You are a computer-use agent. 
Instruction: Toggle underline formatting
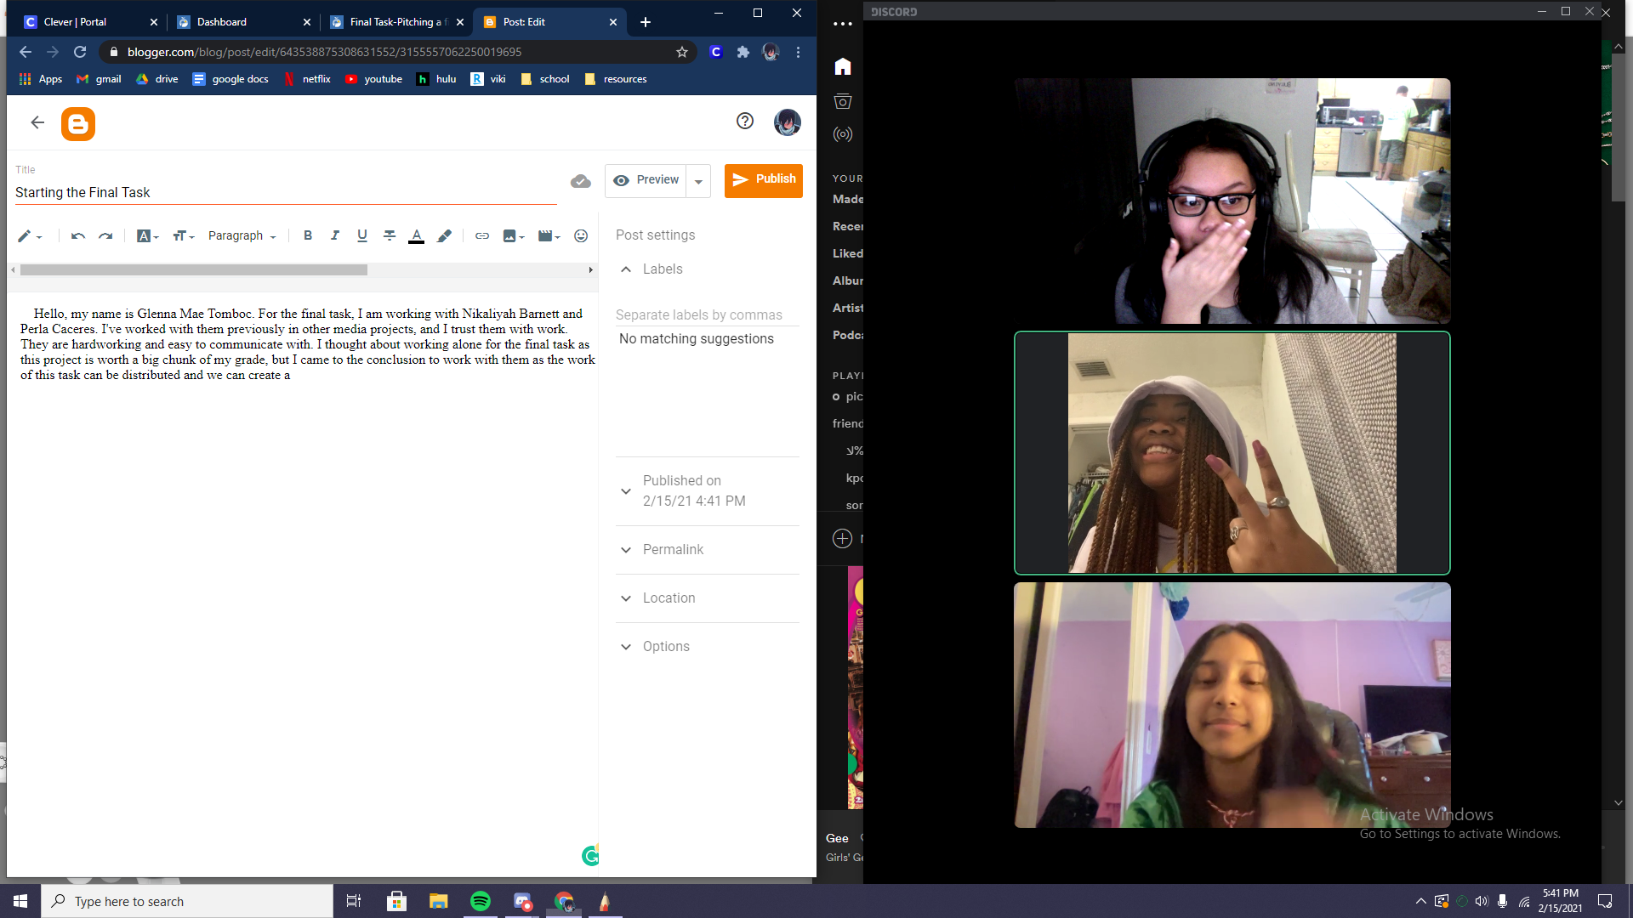coord(362,235)
